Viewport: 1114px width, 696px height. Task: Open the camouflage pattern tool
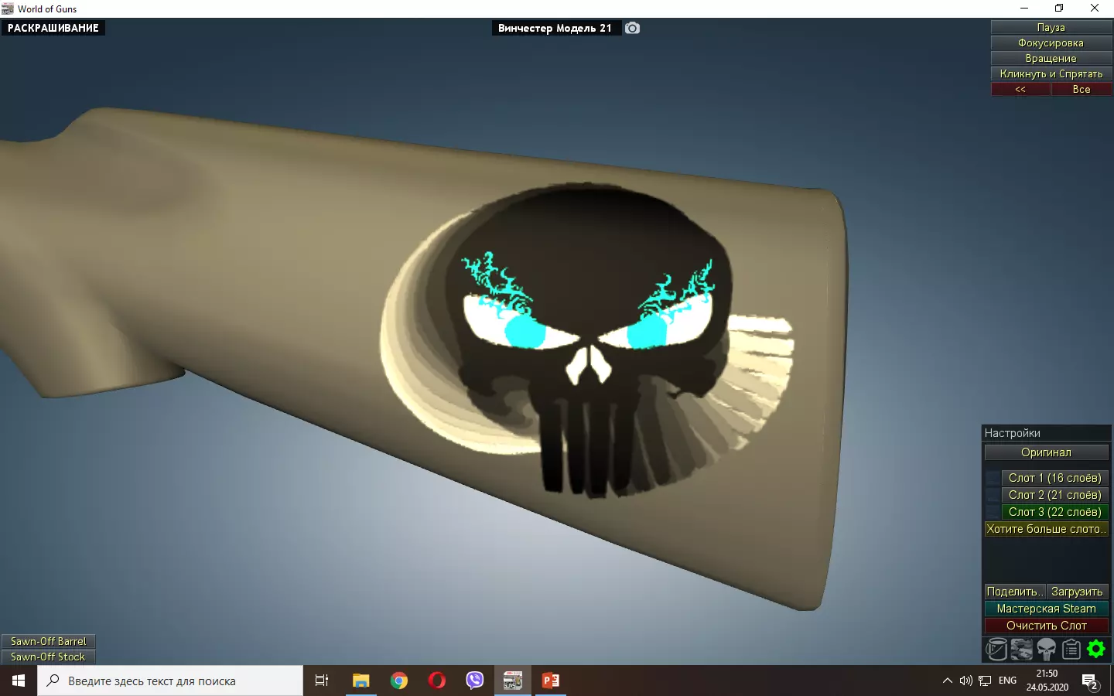[x=1021, y=650]
